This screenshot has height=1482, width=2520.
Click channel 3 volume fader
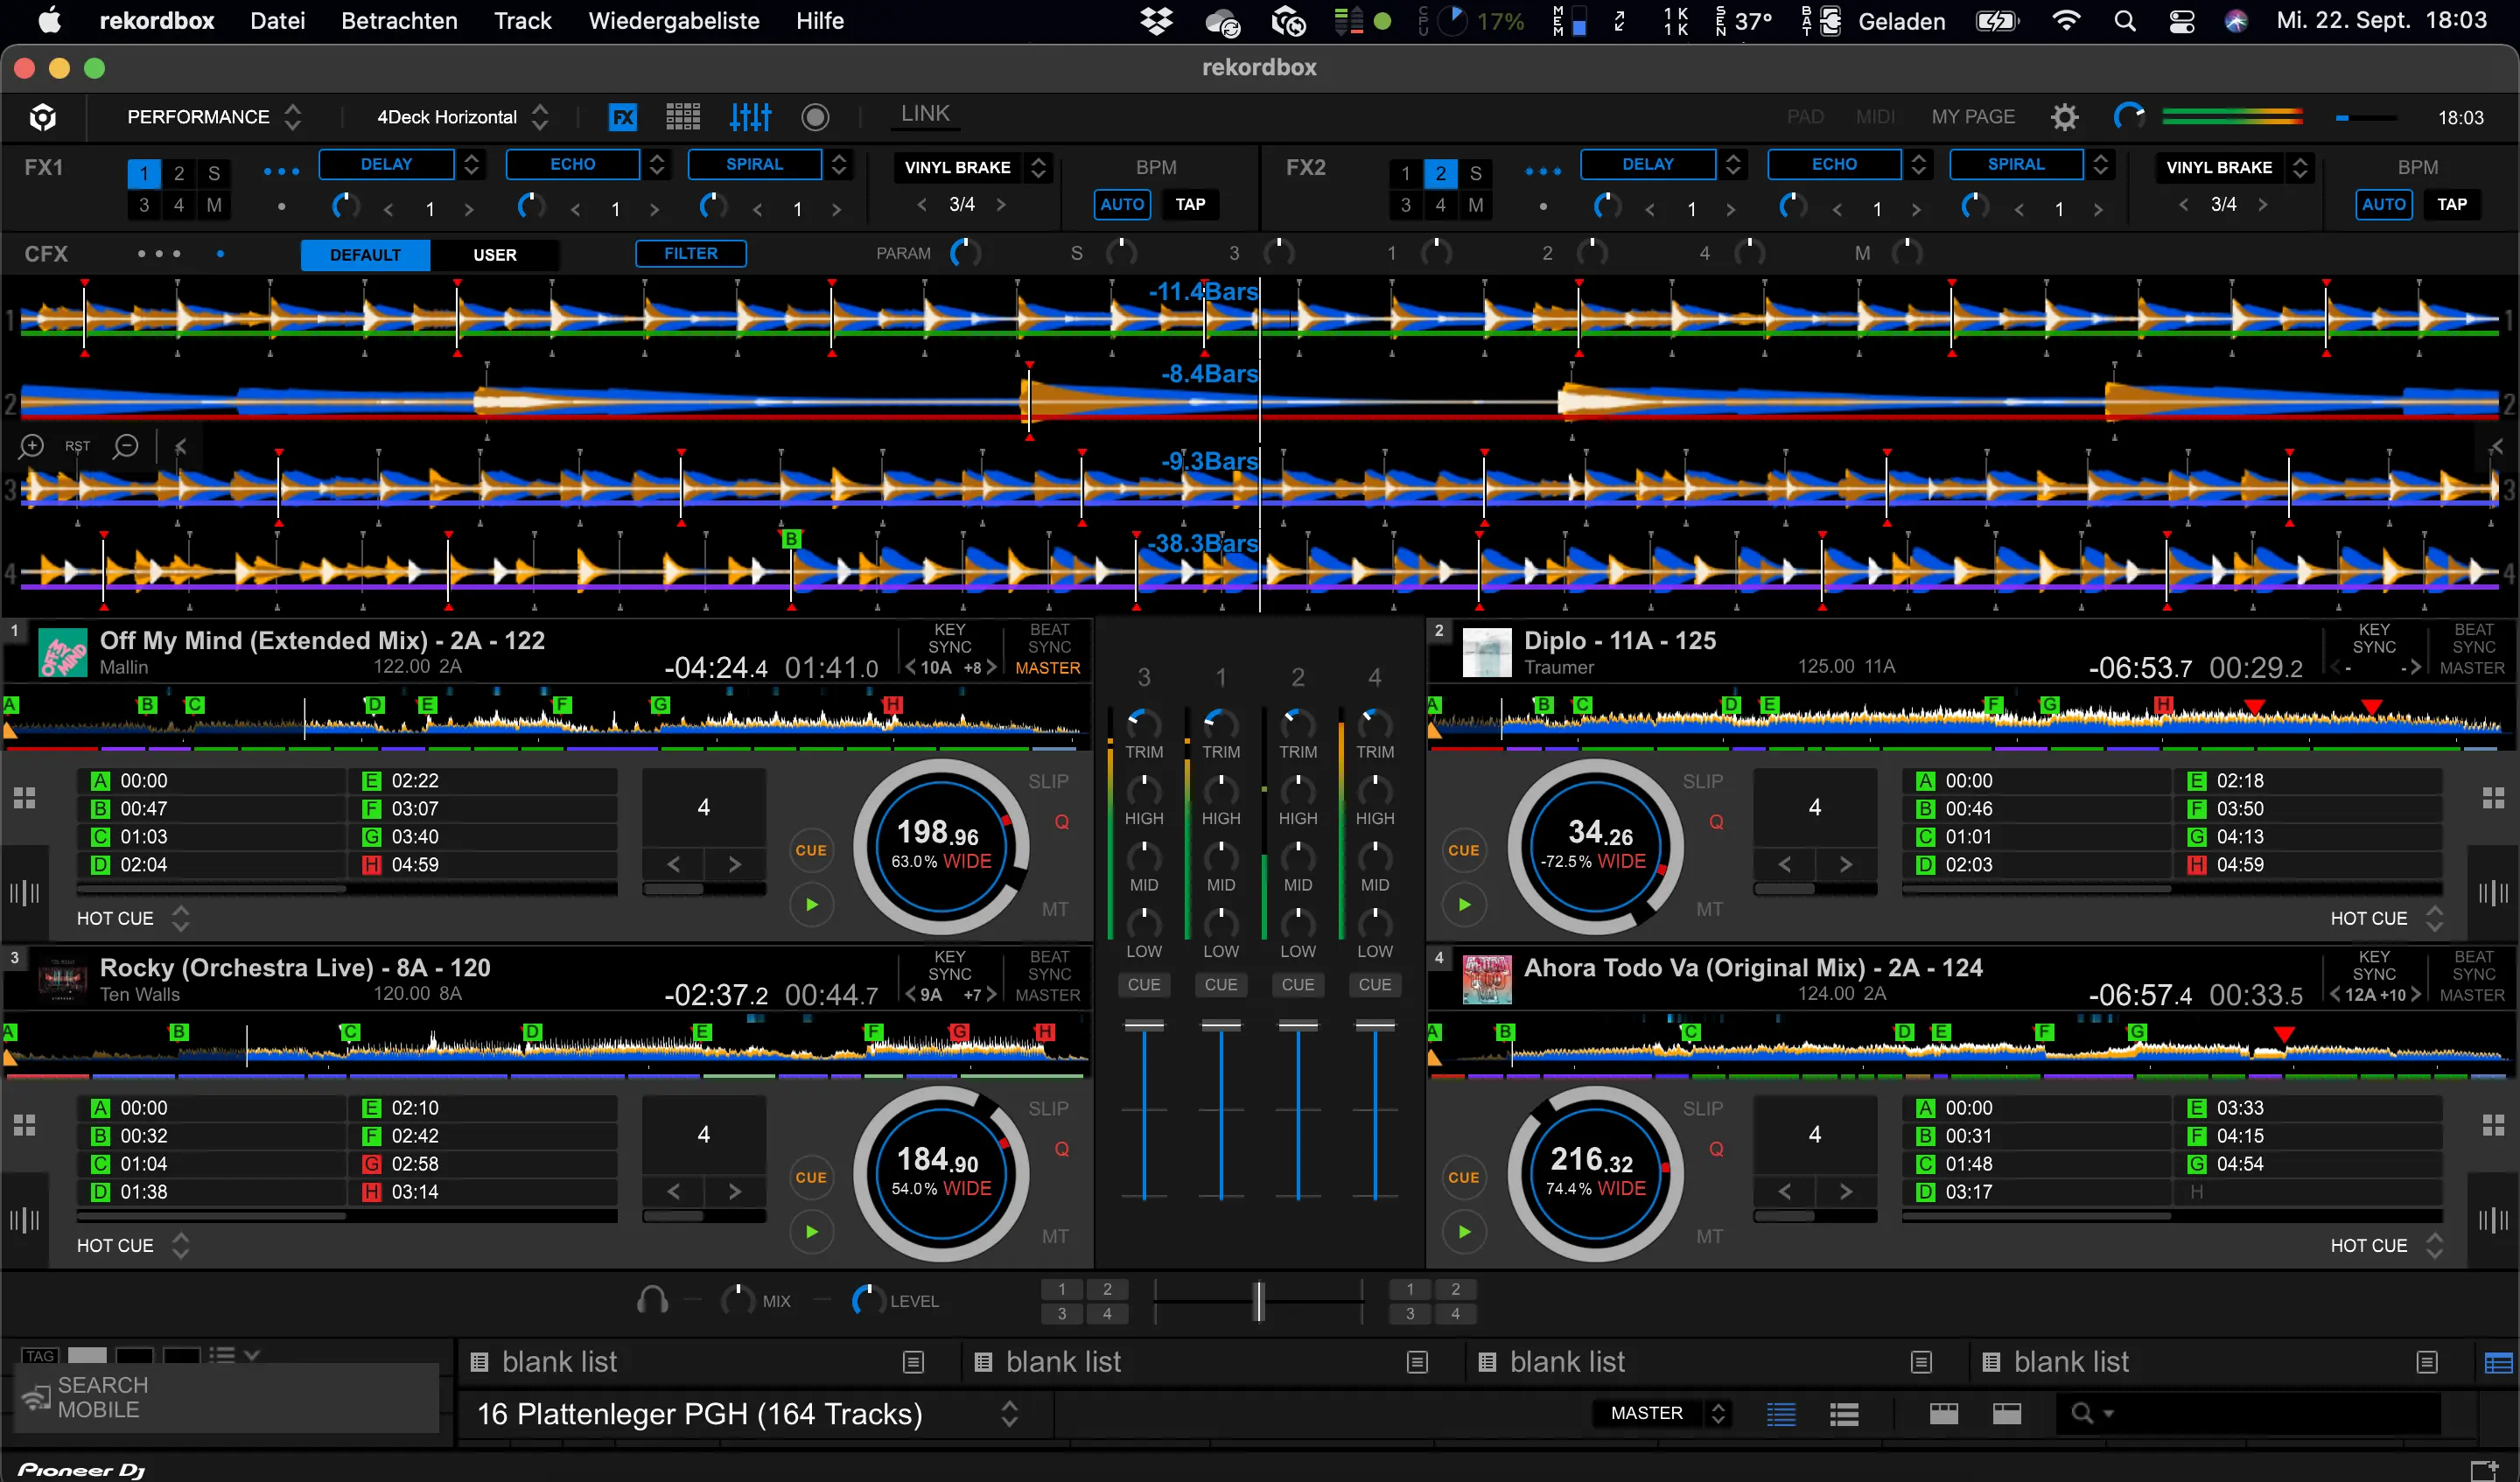(1144, 1026)
